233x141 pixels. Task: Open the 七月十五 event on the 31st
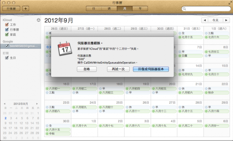[x=190, y=37]
